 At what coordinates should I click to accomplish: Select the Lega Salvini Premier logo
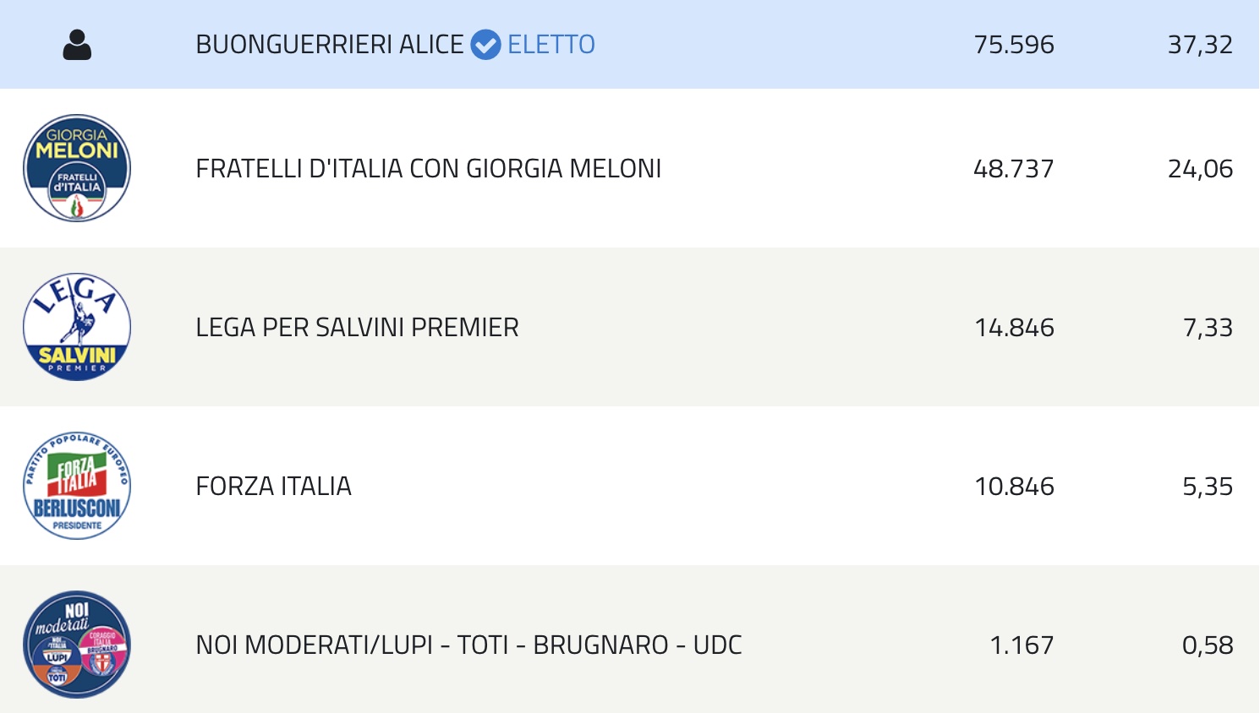(77, 327)
